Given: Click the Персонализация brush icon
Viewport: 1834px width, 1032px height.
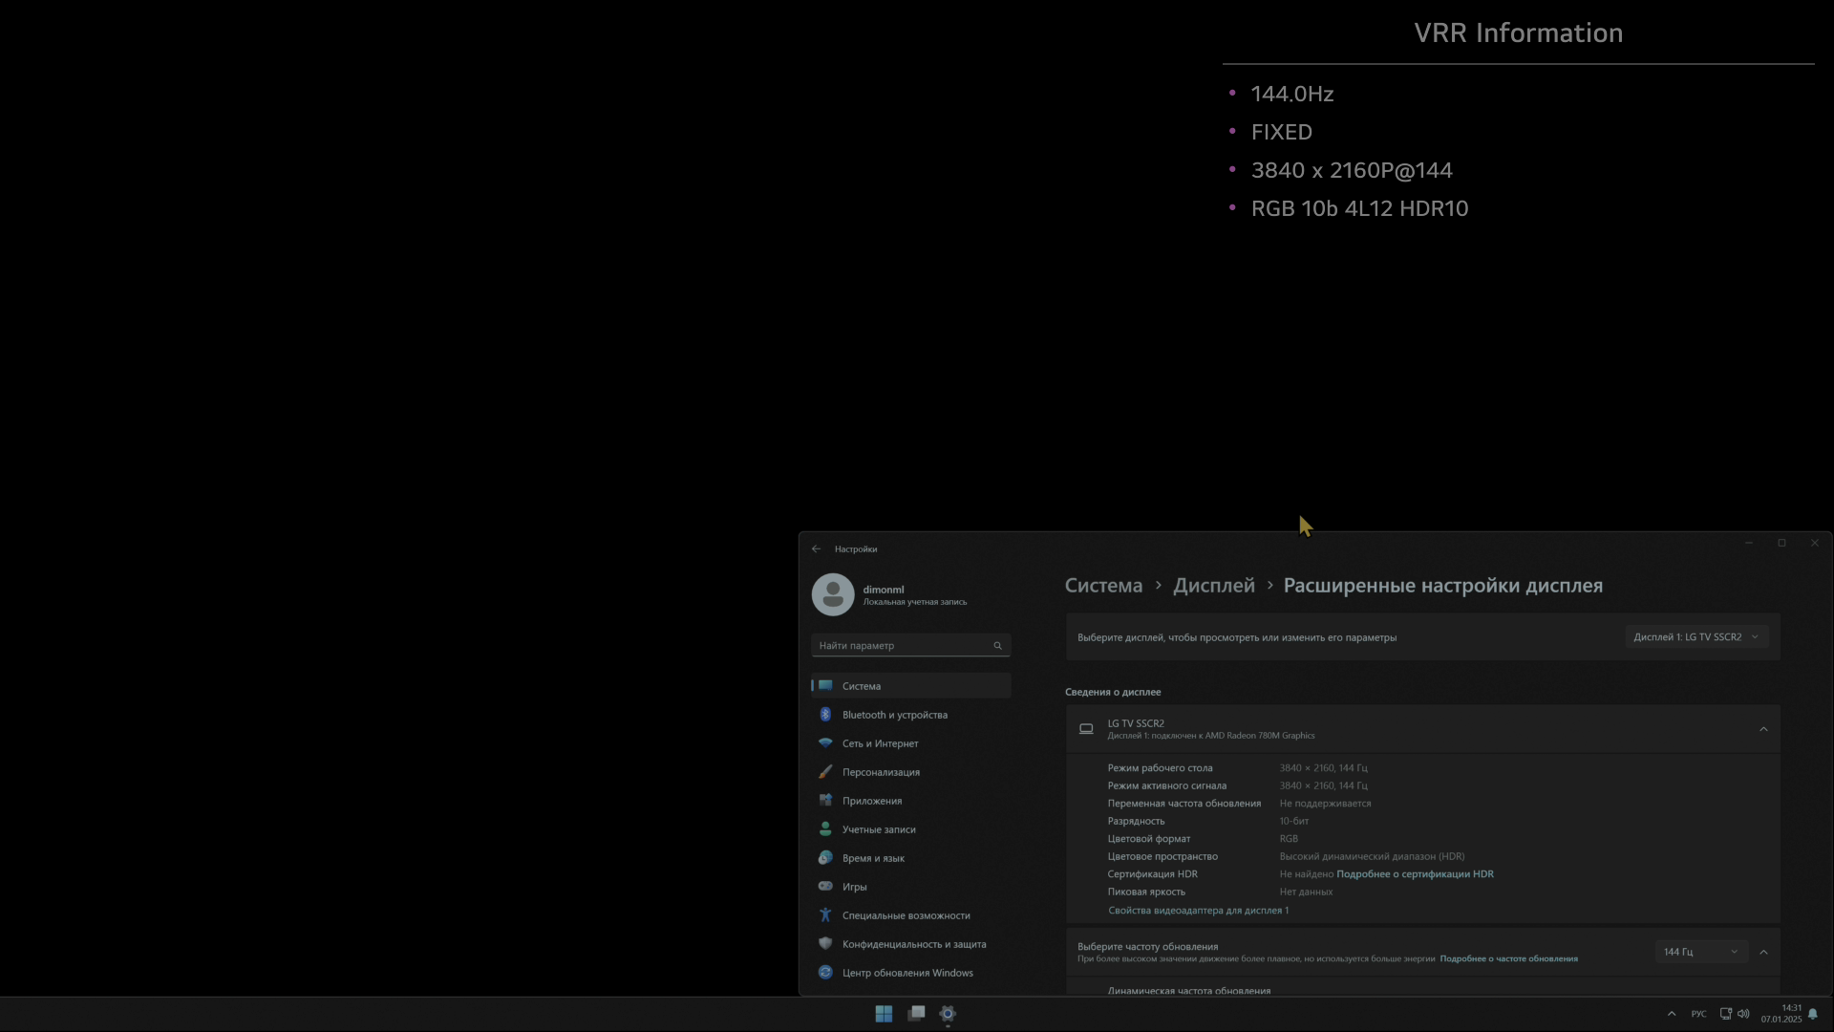Looking at the screenshot, I should pyautogui.click(x=825, y=772).
